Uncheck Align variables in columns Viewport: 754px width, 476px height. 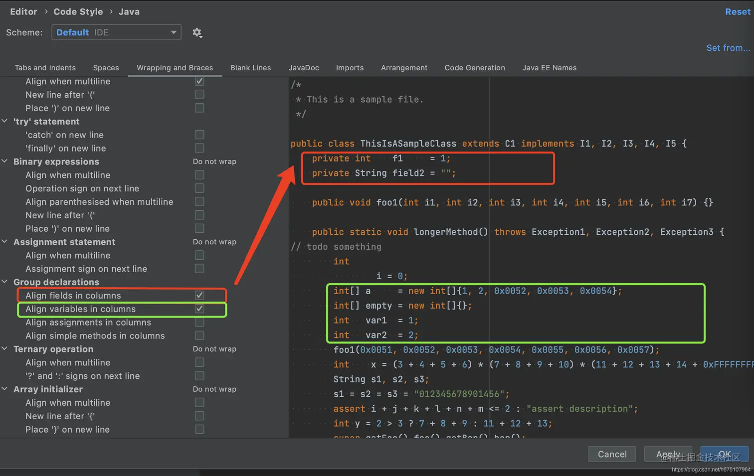pyautogui.click(x=199, y=309)
